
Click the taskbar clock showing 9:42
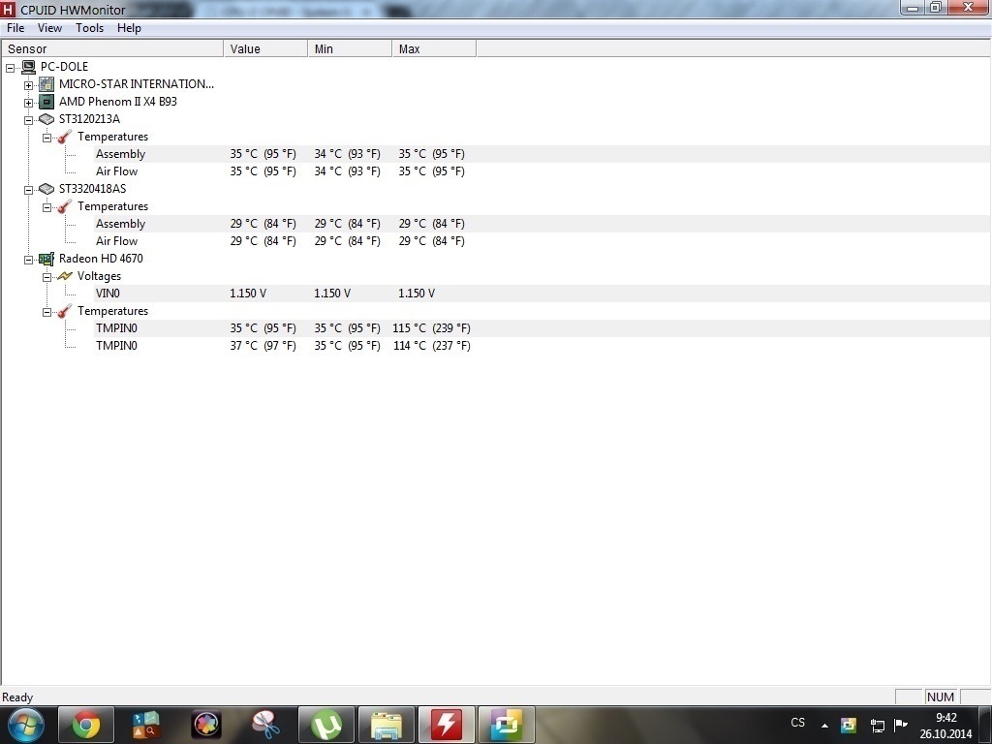945,726
